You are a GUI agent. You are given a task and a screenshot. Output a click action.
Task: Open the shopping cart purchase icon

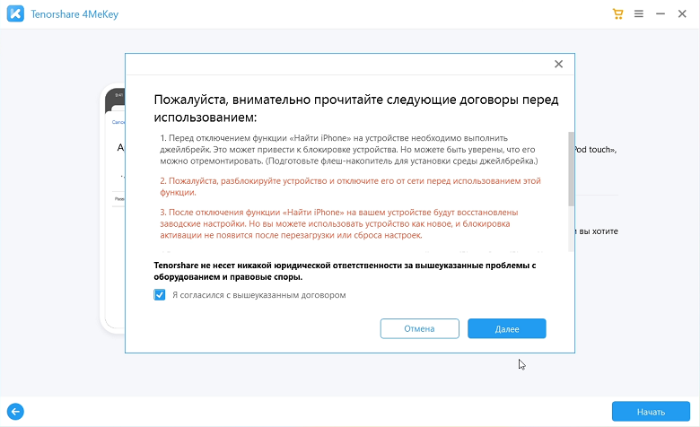coord(617,13)
